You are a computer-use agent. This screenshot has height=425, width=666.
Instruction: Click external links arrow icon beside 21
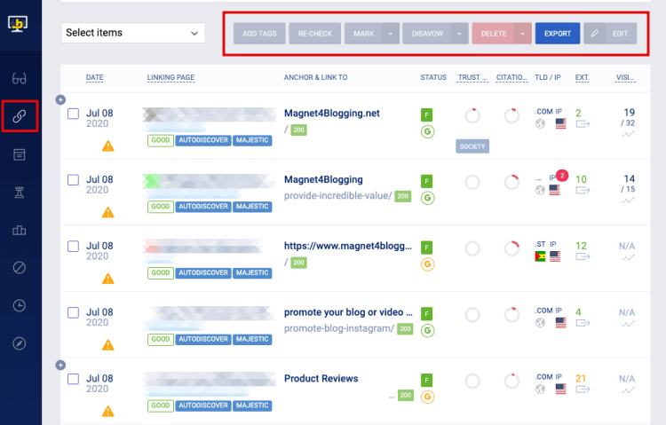tap(583, 390)
